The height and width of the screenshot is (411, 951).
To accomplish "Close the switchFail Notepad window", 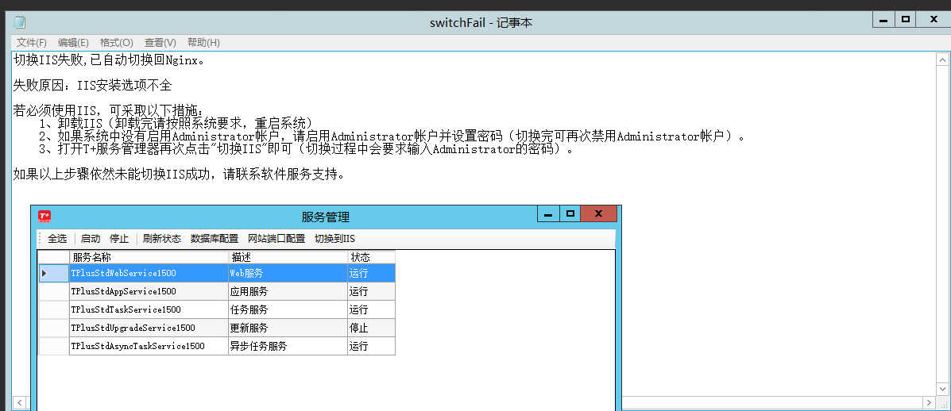I will [x=934, y=20].
